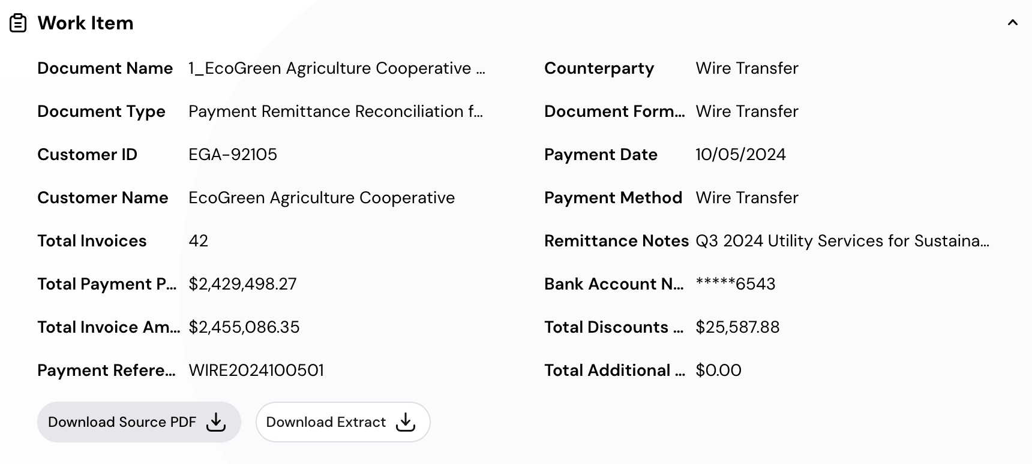Click the EcoGreen Agriculture Cooperative customer name

pos(322,198)
